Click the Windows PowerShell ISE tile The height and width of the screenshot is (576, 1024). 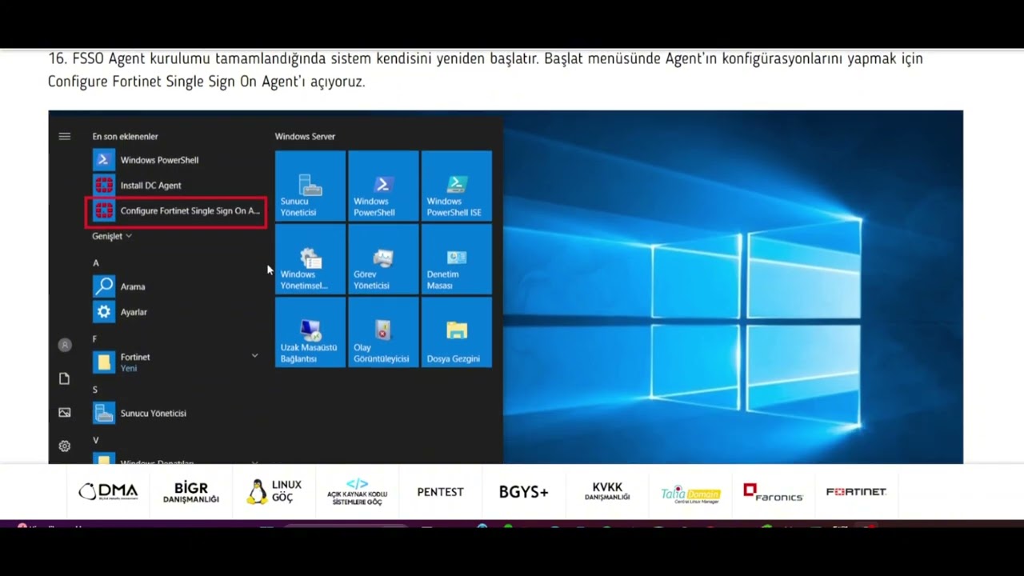pos(457,186)
